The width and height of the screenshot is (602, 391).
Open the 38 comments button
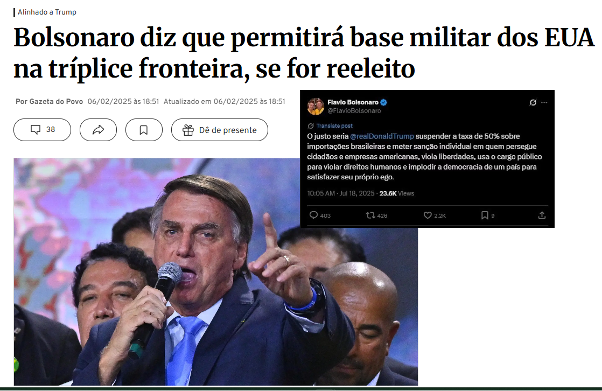(x=42, y=130)
